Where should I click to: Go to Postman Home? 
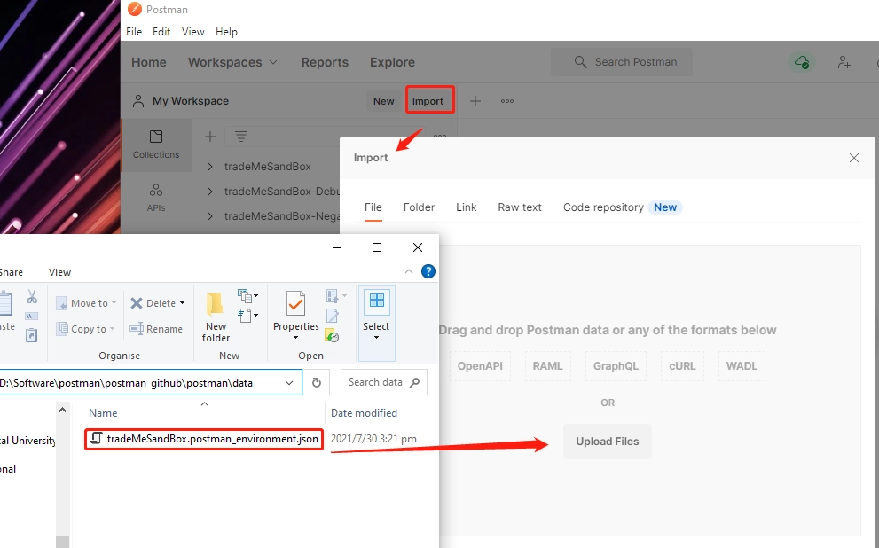point(148,62)
